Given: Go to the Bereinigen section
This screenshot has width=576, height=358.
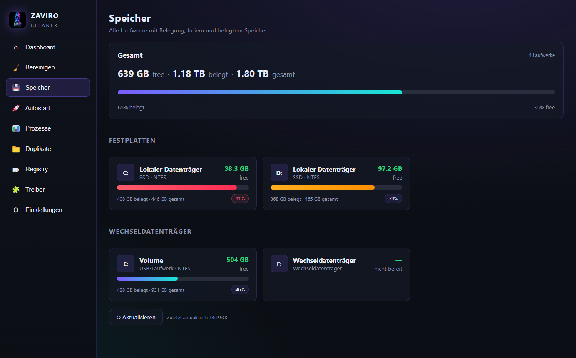Looking at the screenshot, I should (48, 67).
